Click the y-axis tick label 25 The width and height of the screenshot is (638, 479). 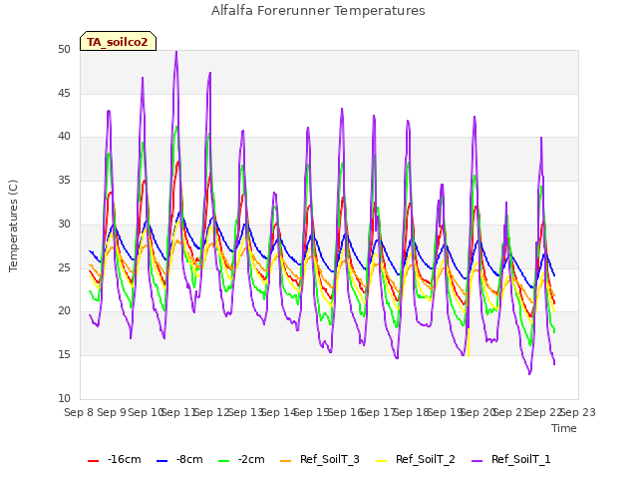tap(64, 268)
